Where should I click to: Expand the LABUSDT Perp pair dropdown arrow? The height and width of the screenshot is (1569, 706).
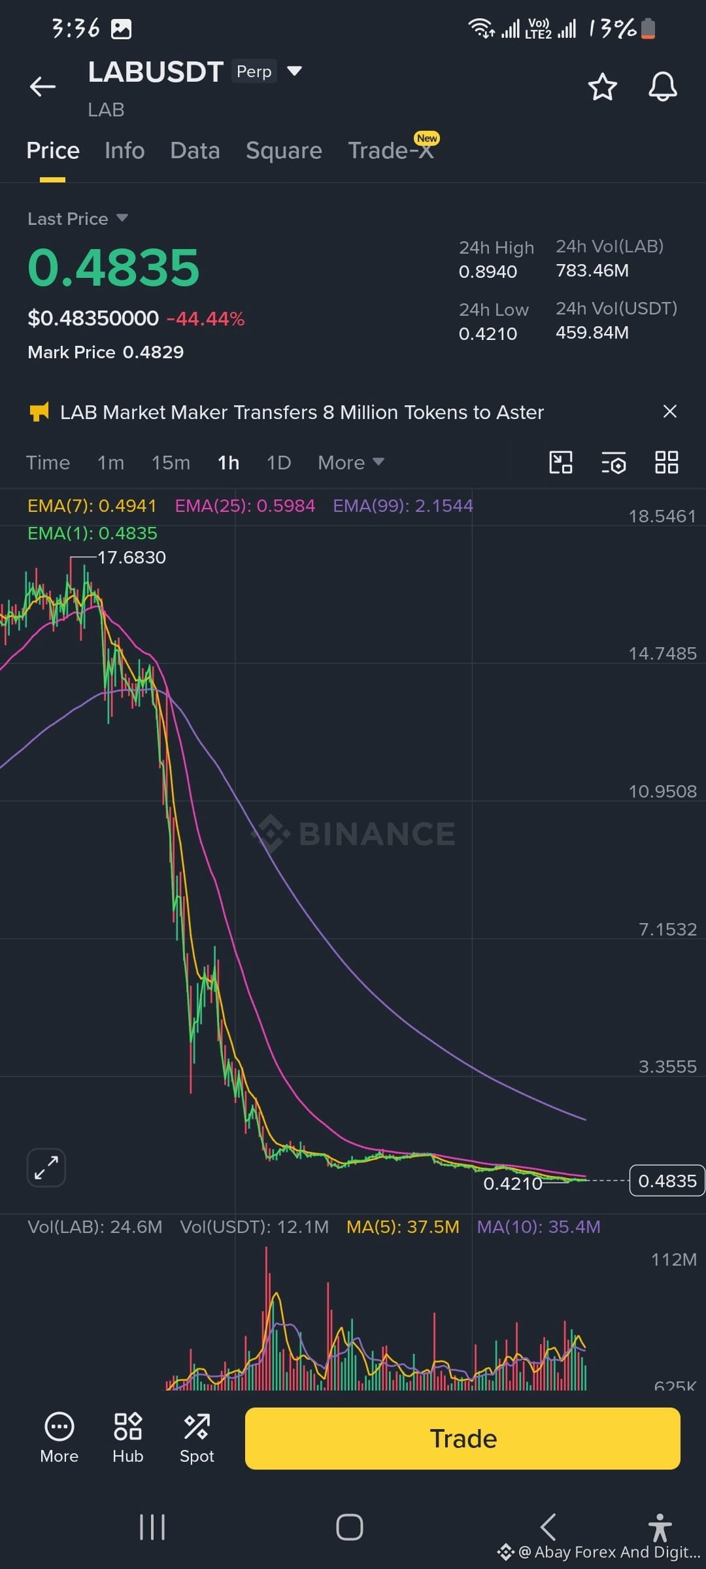(295, 71)
